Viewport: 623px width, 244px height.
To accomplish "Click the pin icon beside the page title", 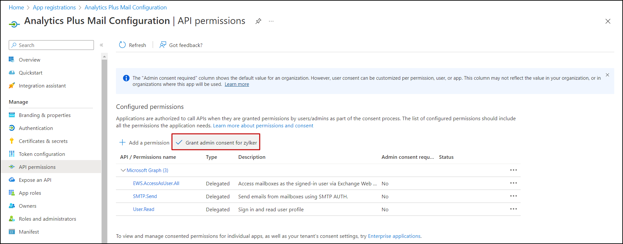I will point(258,21).
